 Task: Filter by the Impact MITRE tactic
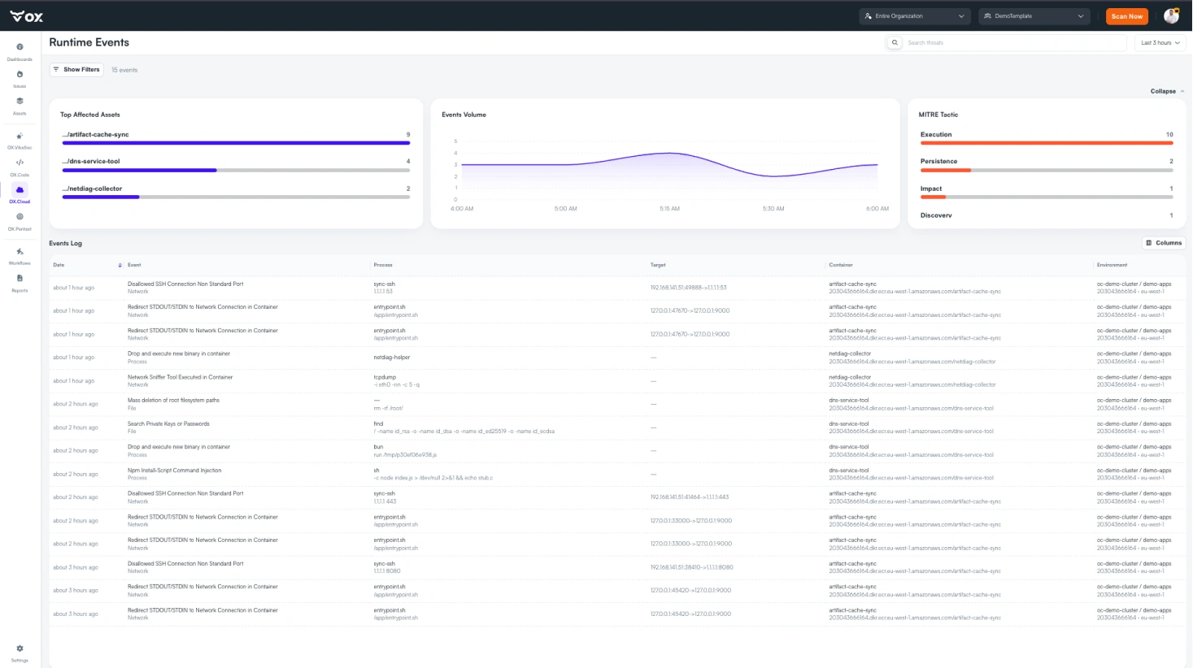click(x=1047, y=192)
